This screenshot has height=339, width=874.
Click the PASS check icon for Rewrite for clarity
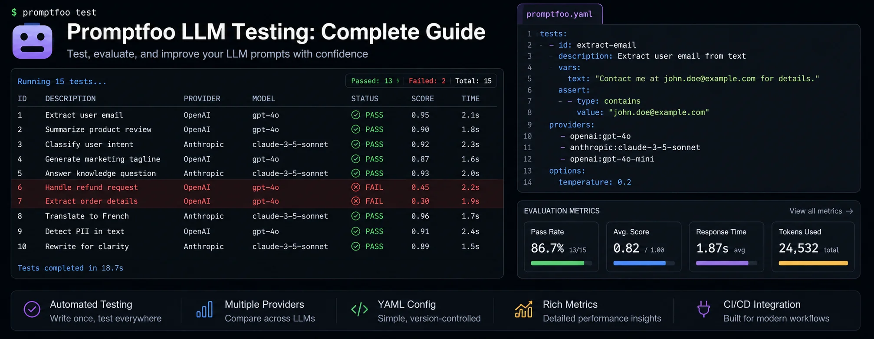[356, 246]
